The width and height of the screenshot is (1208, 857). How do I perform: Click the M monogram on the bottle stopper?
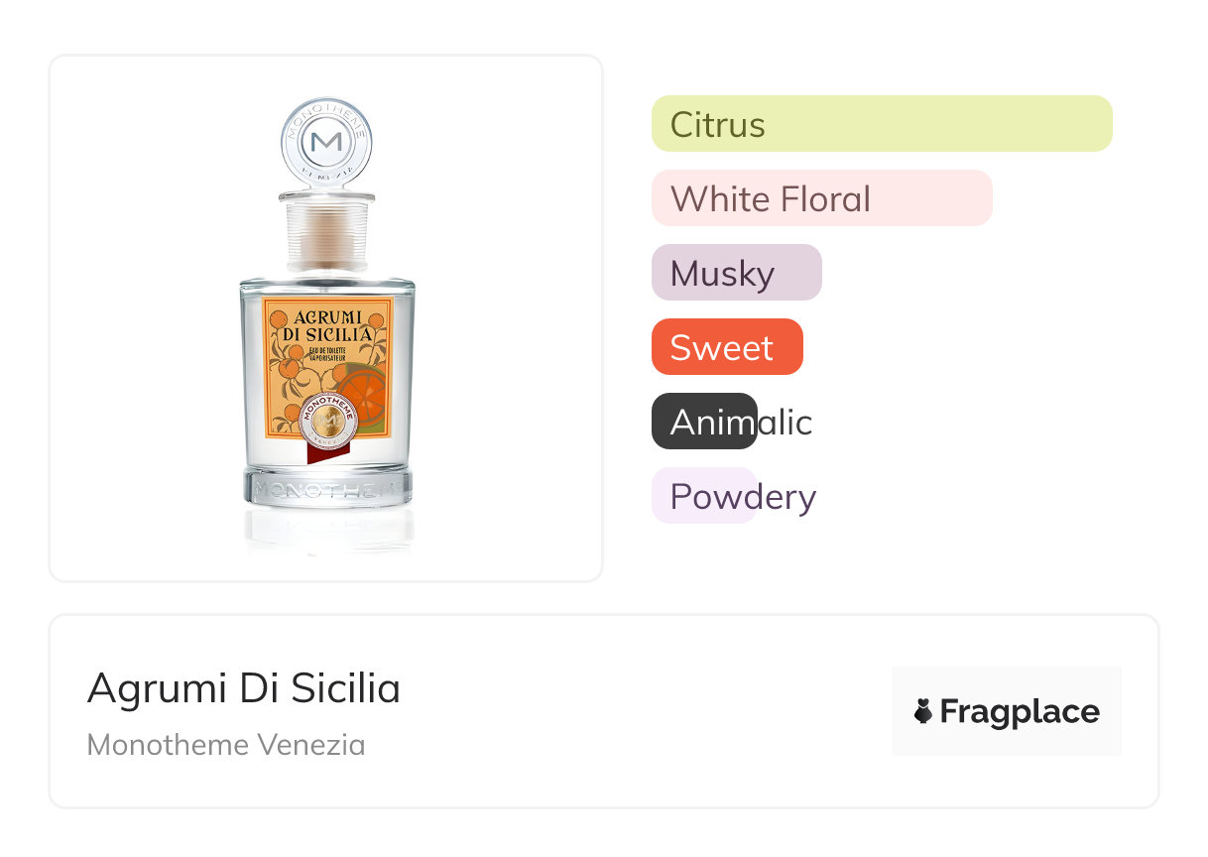pos(326,142)
